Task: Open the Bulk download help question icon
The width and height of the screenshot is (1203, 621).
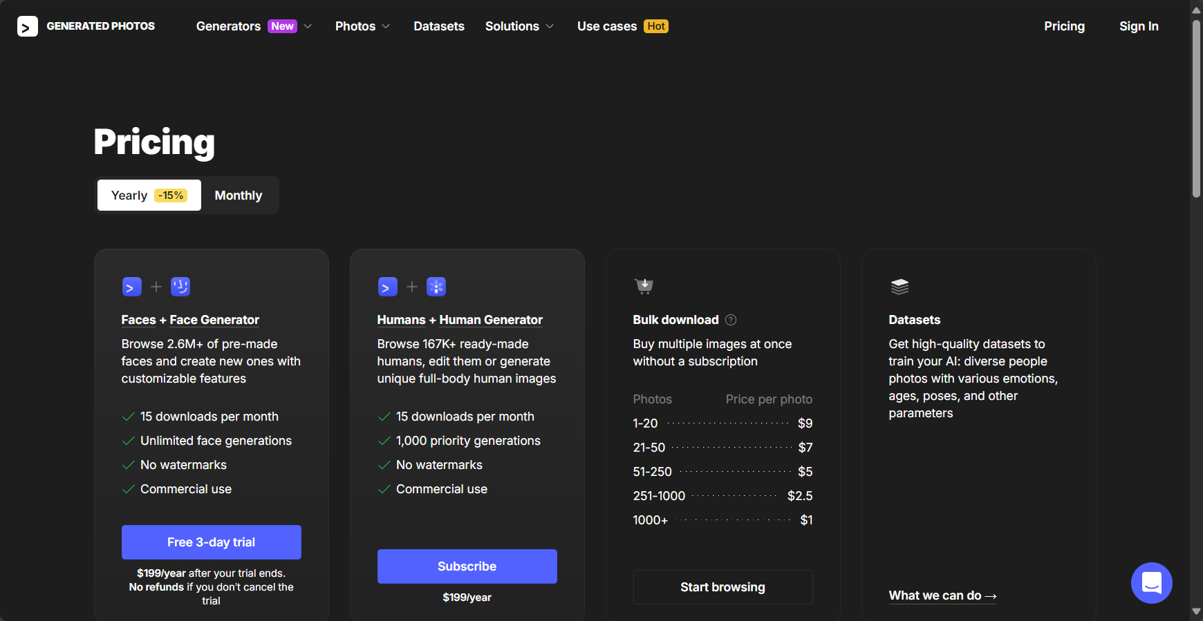Action: click(x=731, y=320)
